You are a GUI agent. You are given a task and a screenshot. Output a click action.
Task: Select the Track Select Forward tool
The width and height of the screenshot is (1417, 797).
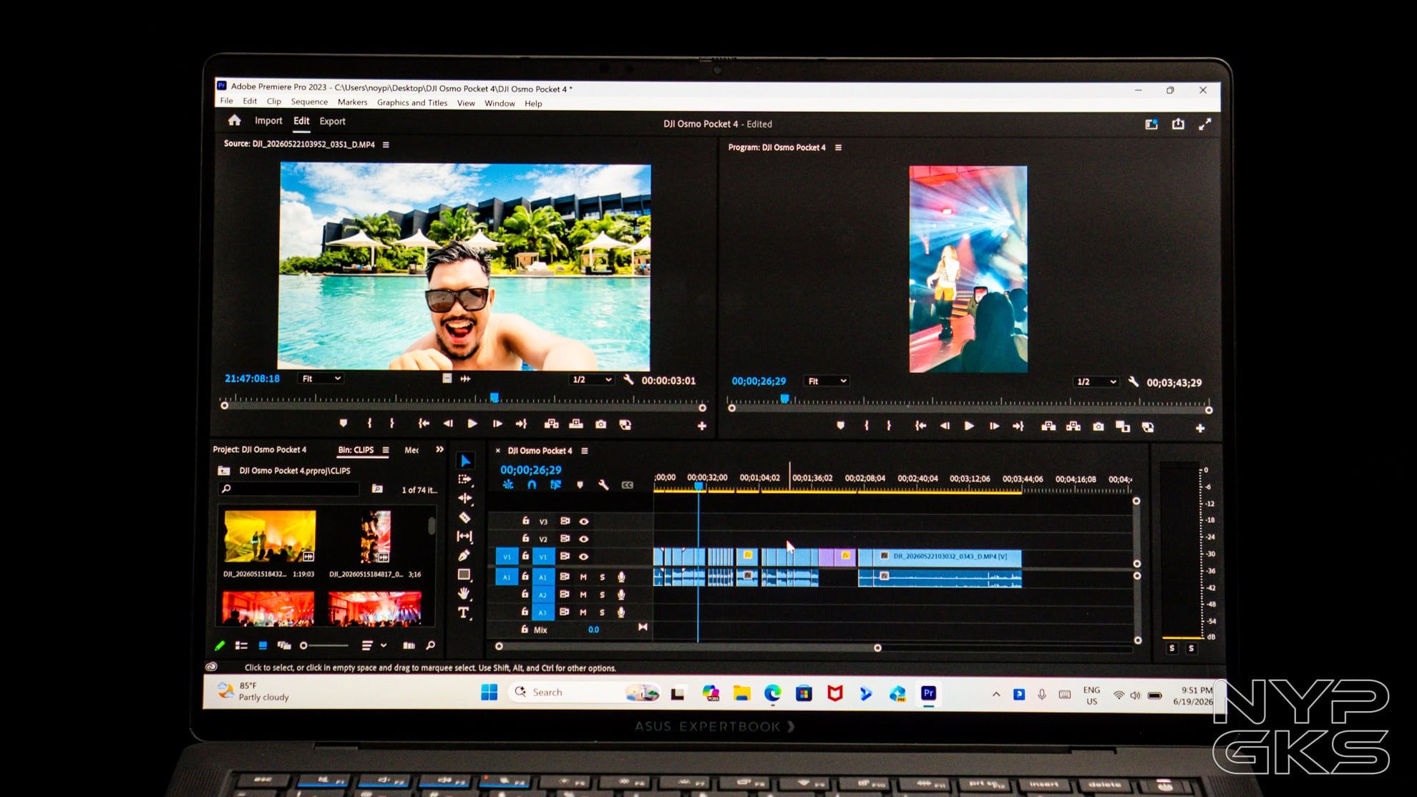tap(465, 479)
